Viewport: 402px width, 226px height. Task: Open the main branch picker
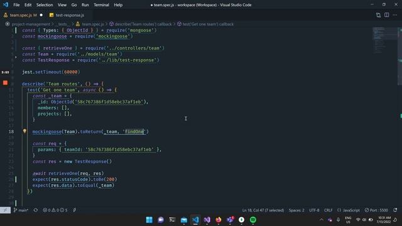21,210
